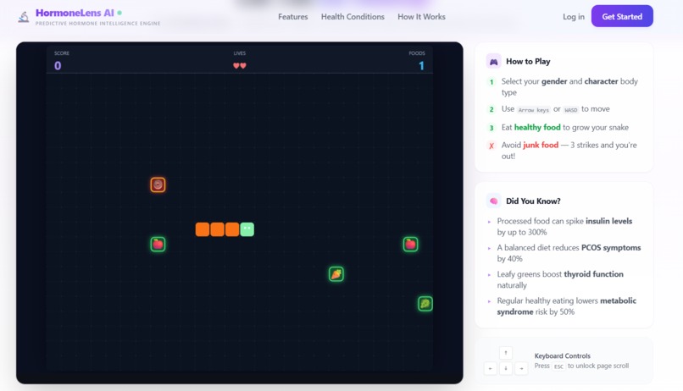This screenshot has height=391, width=683.
Task: Click the step 1 number badge
Action: click(x=491, y=82)
